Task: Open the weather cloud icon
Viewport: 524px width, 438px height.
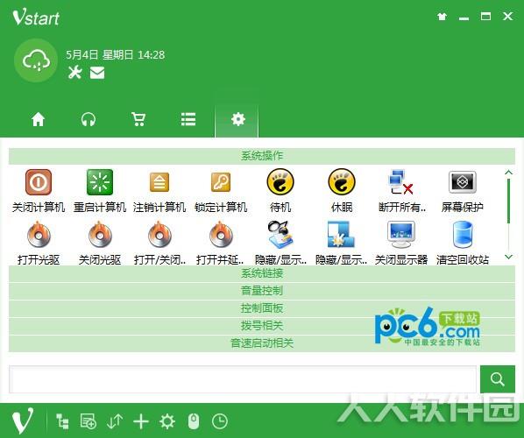Action: tap(36, 60)
